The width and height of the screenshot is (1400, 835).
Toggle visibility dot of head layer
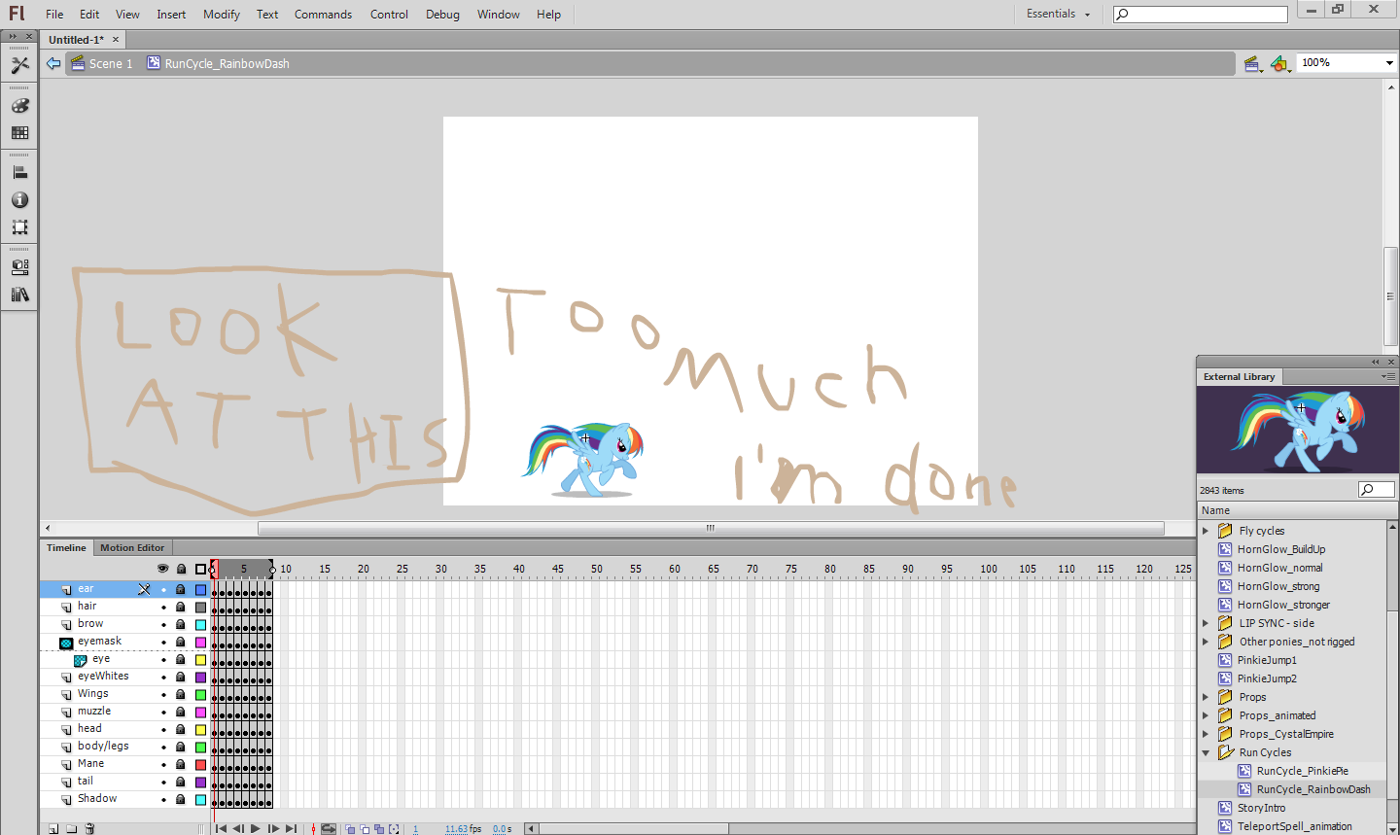163,730
